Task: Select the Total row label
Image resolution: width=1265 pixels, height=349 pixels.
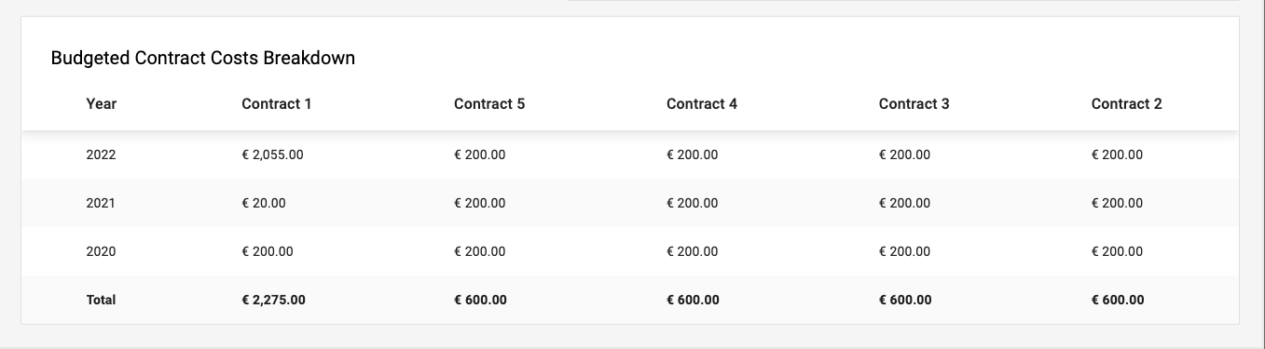Action: coord(101,300)
